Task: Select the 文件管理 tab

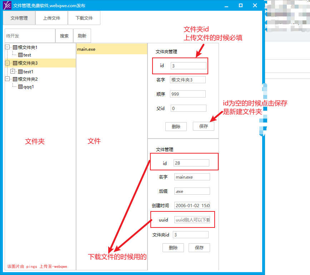Action: pyautogui.click(x=19, y=18)
